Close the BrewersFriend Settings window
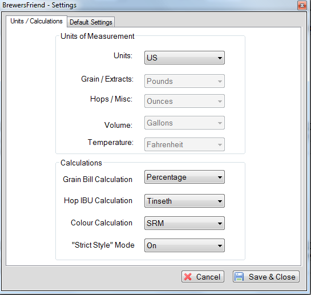 click(x=302, y=5)
